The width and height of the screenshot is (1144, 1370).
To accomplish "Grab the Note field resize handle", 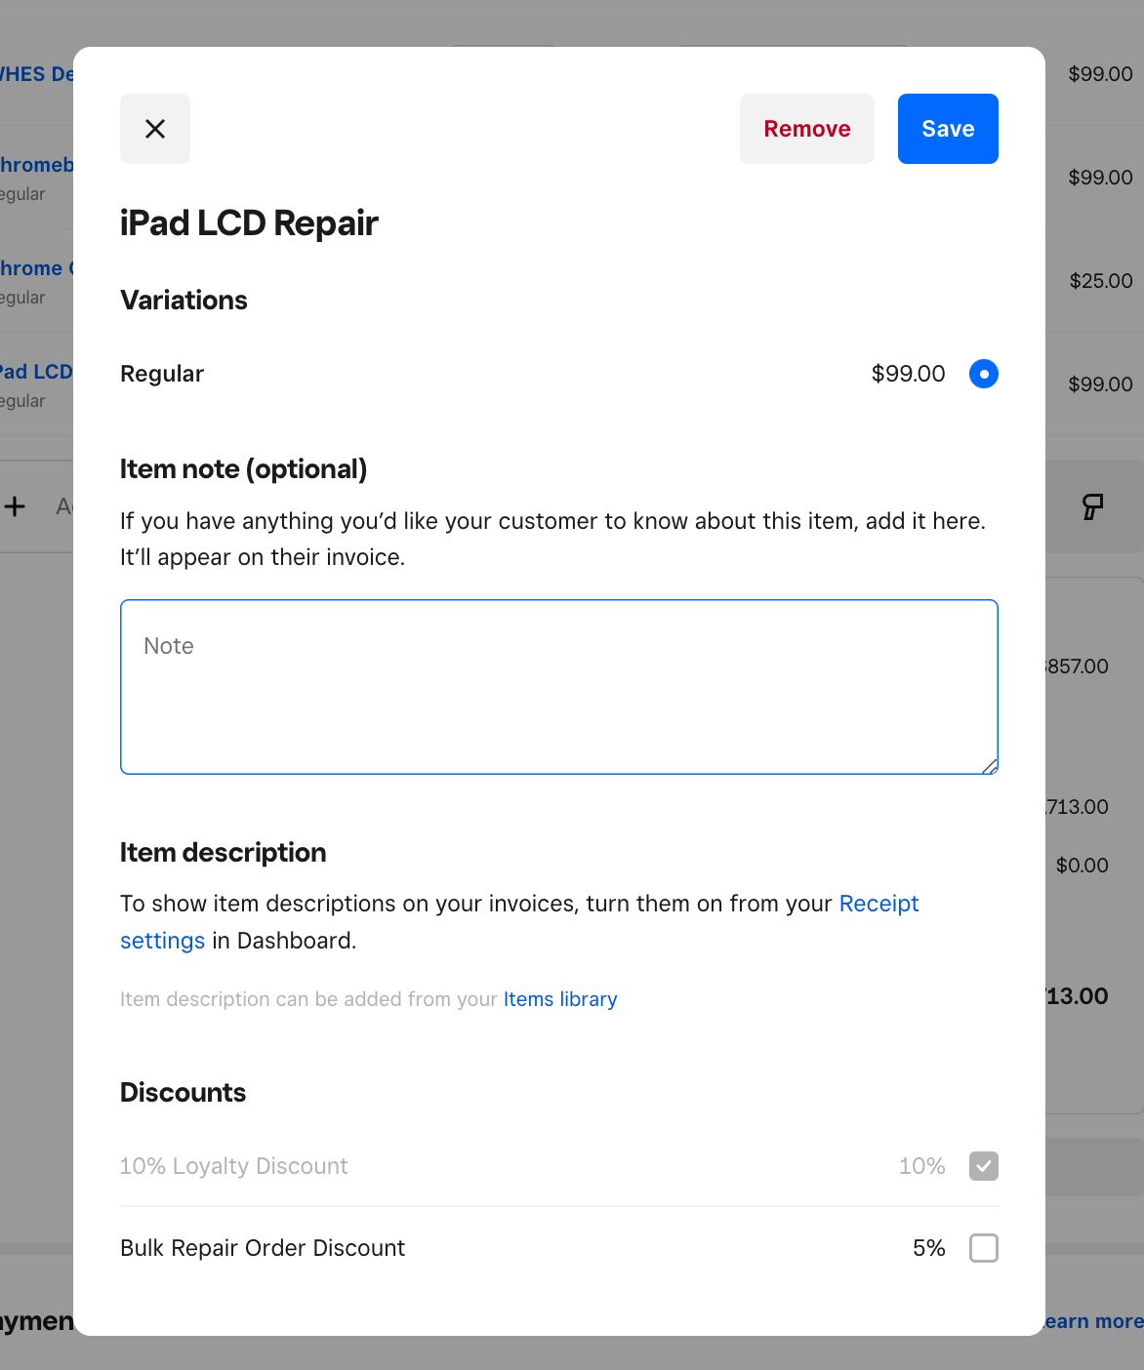I will (990, 766).
